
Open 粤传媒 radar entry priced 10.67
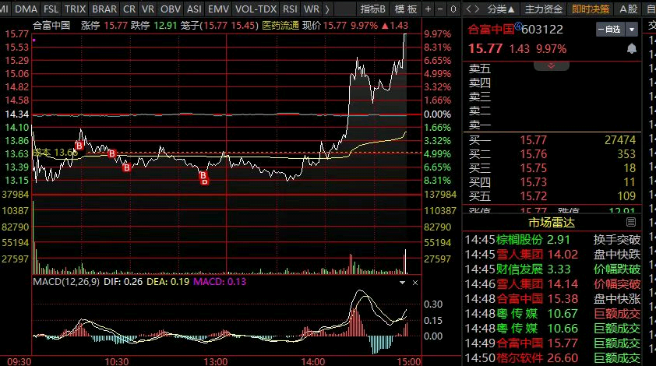552,314
